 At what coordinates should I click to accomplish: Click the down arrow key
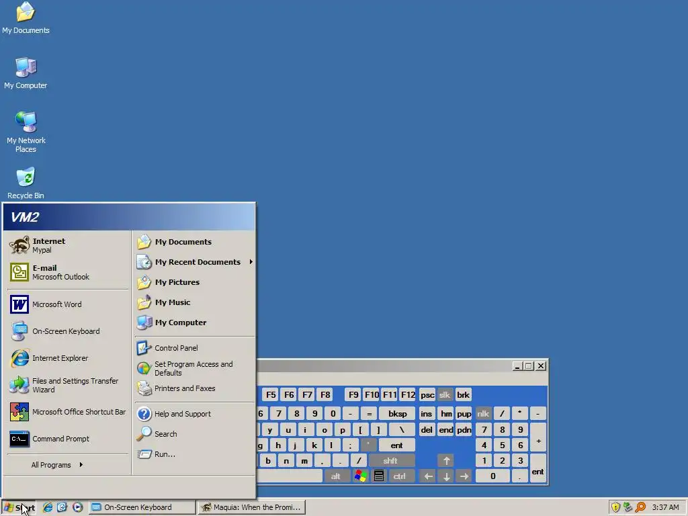tap(446, 476)
